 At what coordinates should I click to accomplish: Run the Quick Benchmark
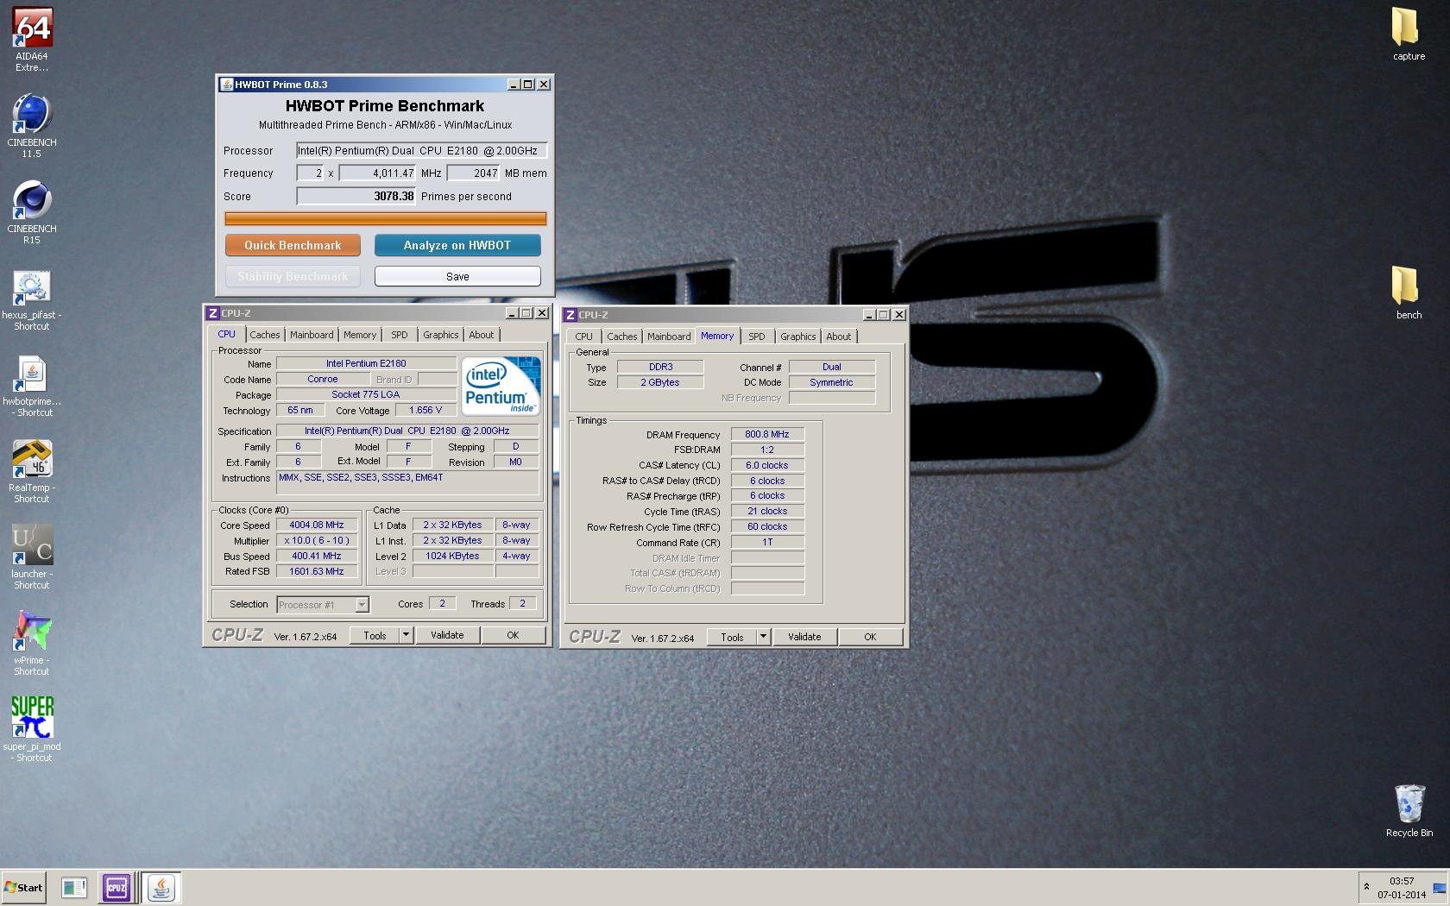click(293, 245)
